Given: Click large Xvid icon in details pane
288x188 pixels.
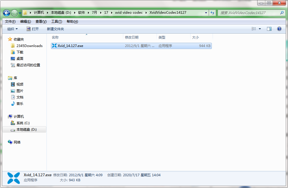Looking at the screenshot, I should click(14, 178).
